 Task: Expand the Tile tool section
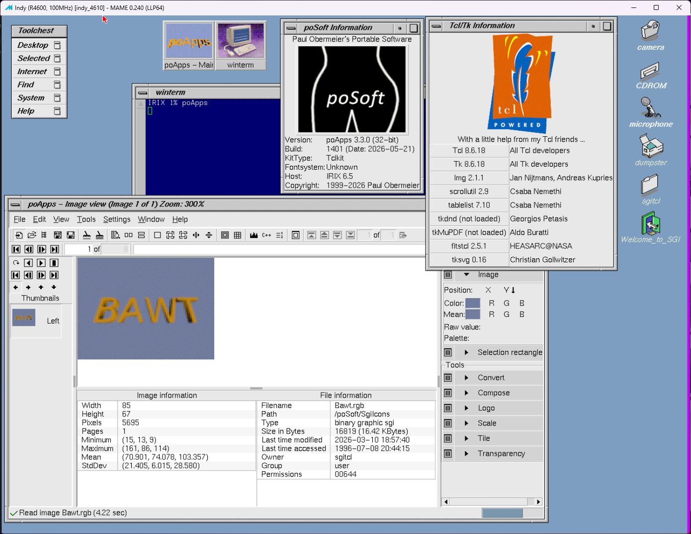point(466,438)
